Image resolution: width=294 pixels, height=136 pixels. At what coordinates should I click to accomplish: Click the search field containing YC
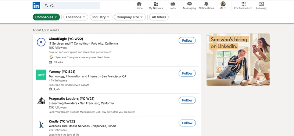point(71,5)
